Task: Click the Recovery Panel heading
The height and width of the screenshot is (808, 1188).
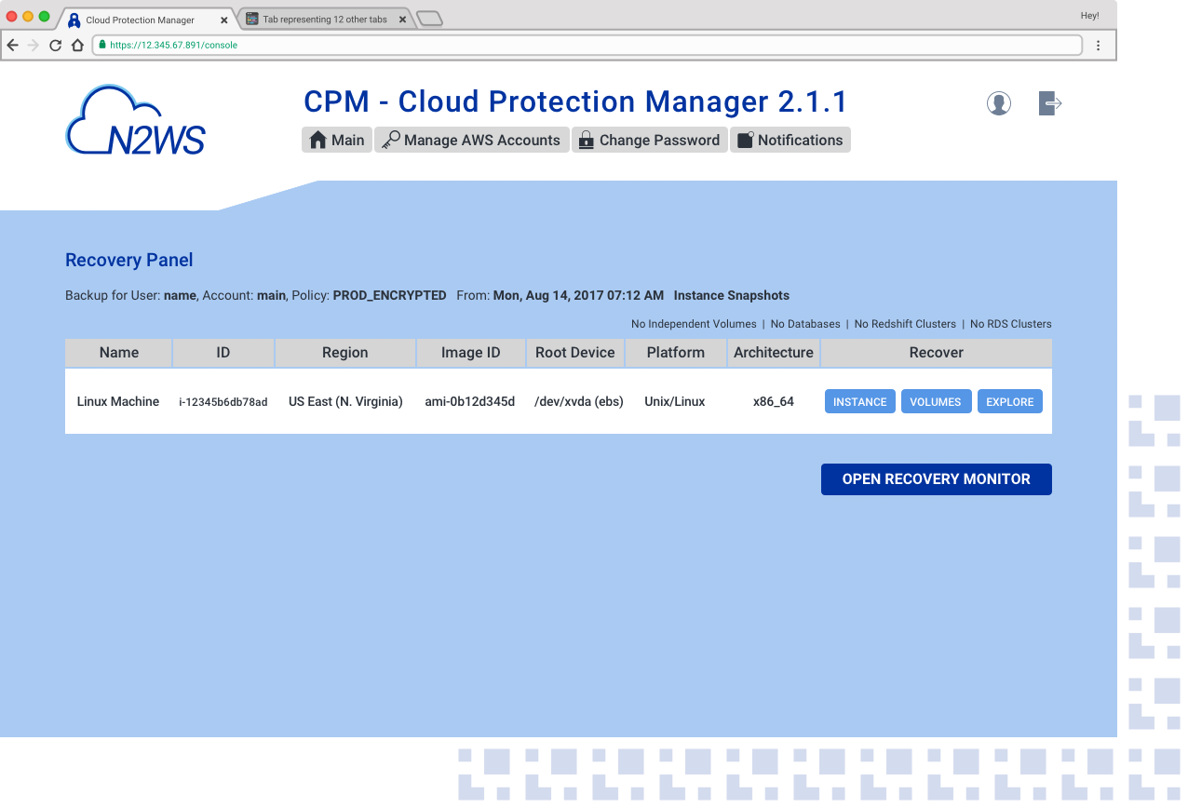Action: click(x=129, y=261)
